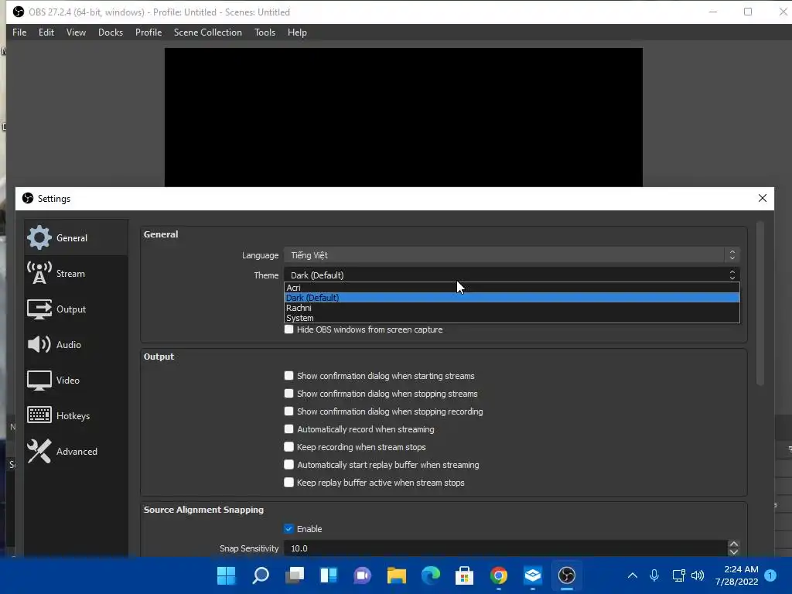792x594 pixels.
Task: Open Microsoft Store from taskbar
Action: click(x=464, y=575)
